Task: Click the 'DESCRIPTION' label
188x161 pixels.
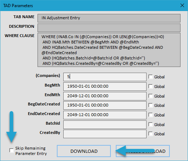Action: pos(21,26)
